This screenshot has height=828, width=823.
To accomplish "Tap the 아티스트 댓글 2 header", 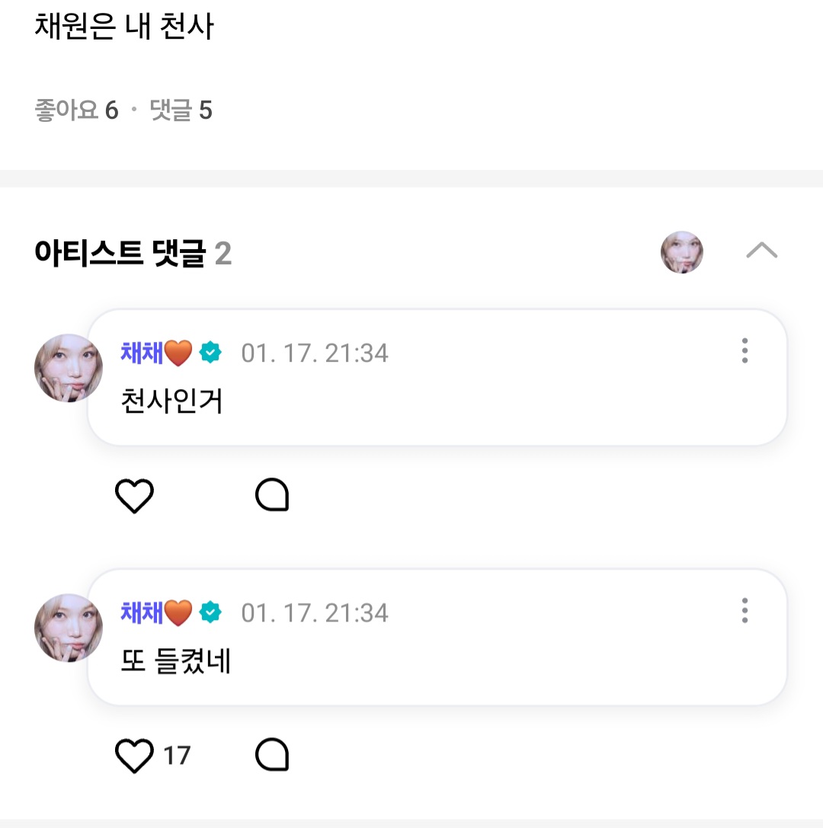I will (133, 253).
